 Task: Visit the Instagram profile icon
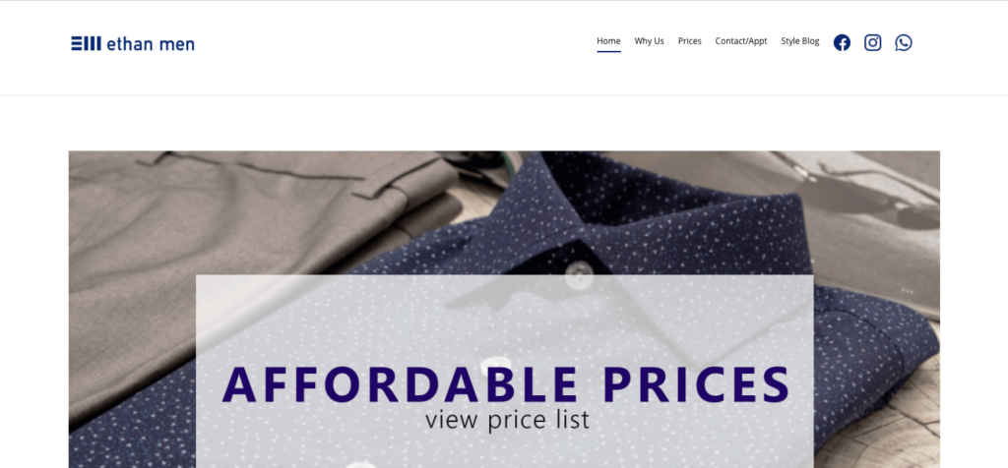click(872, 43)
